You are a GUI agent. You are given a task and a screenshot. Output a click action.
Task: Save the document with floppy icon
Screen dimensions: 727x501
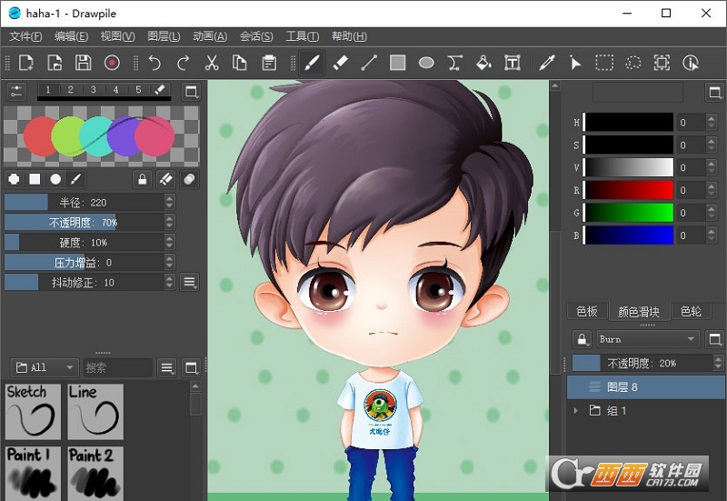pos(83,63)
